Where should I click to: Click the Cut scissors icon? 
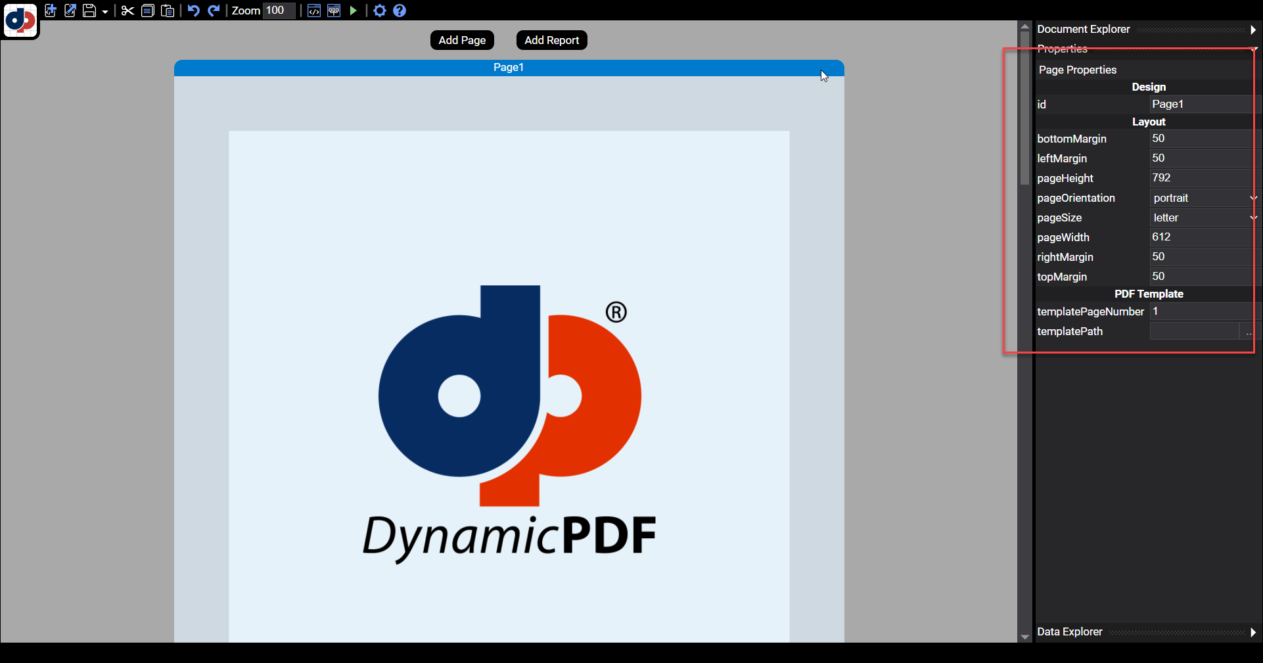click(127, 11)
